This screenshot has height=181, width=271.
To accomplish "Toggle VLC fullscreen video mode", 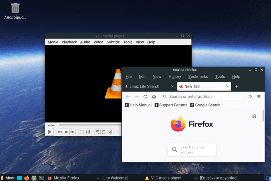I will pyautogui.click(x=82, y=132).
